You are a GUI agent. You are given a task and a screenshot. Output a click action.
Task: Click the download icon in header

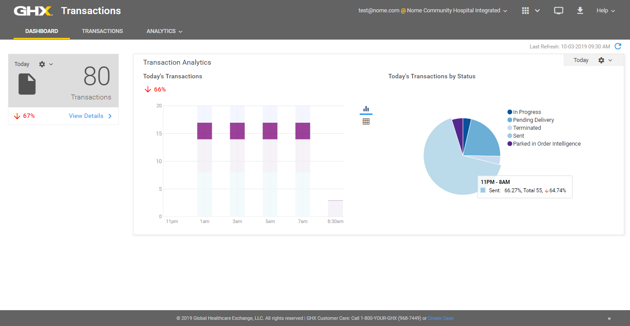[x=580, y=11]
